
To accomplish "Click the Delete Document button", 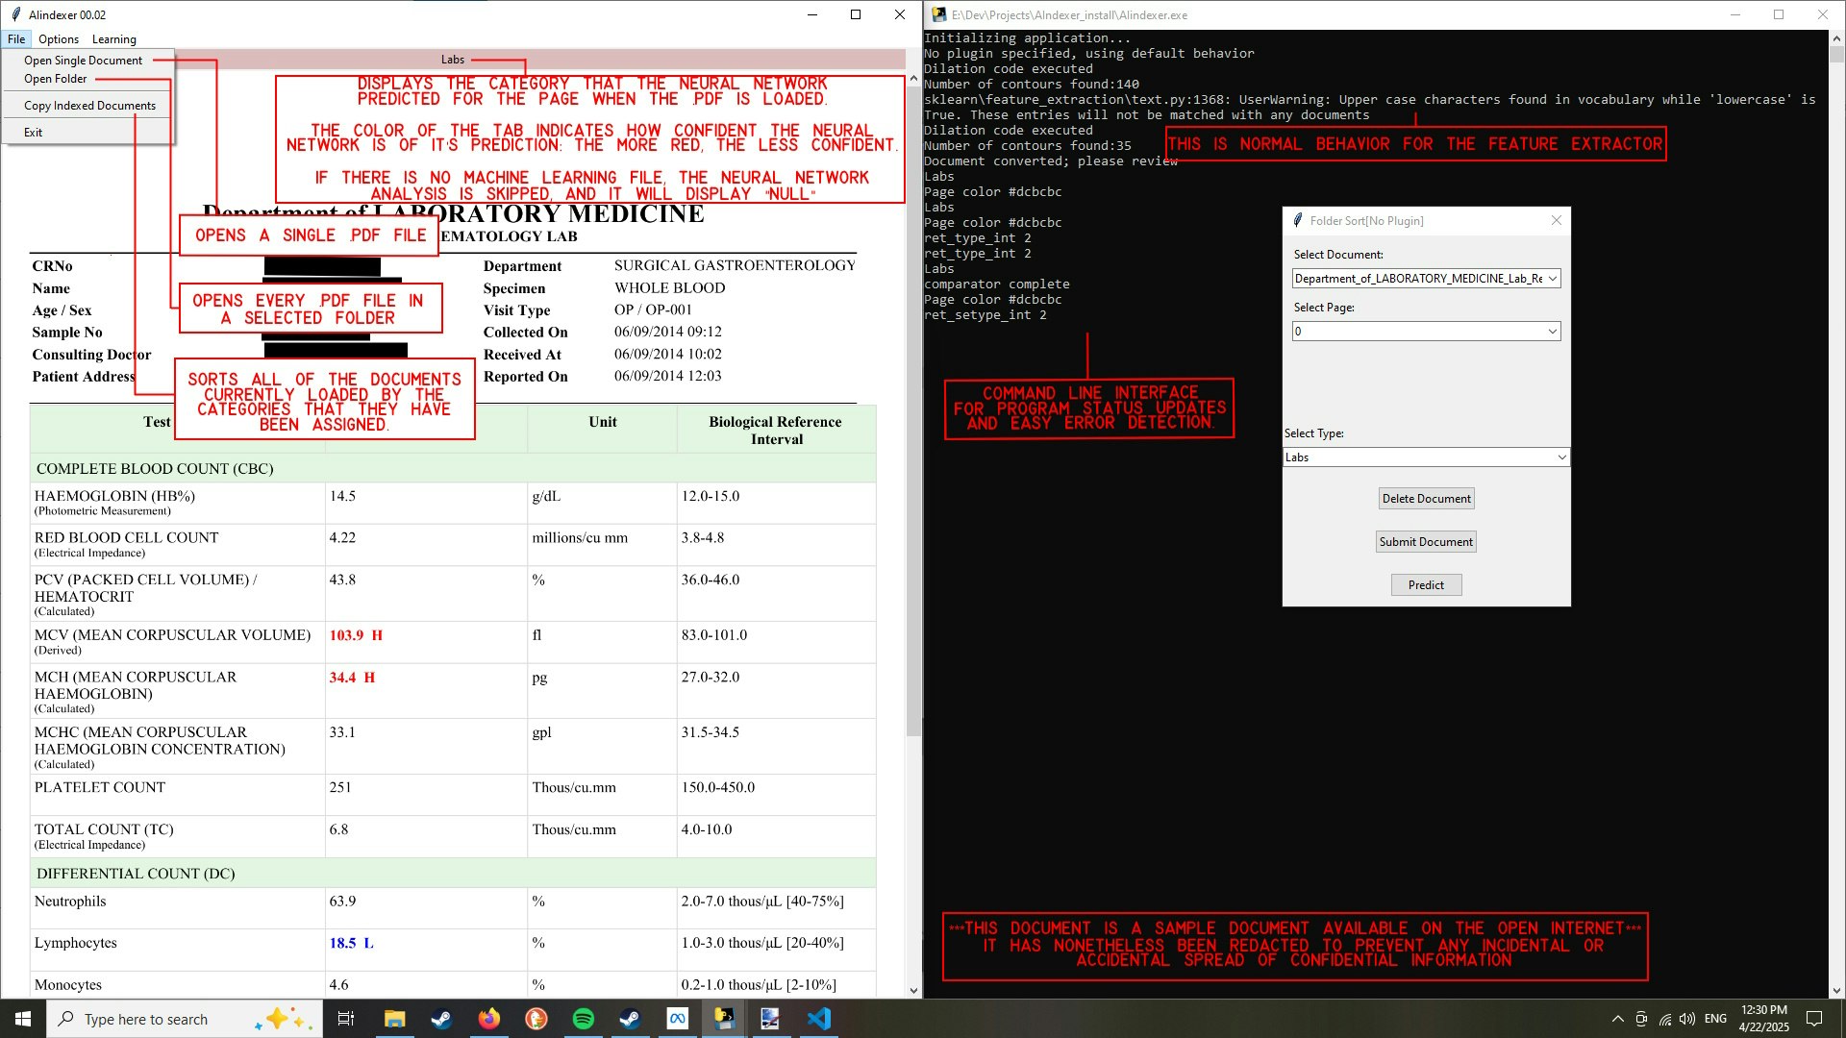I will (x=1426, y=499).
